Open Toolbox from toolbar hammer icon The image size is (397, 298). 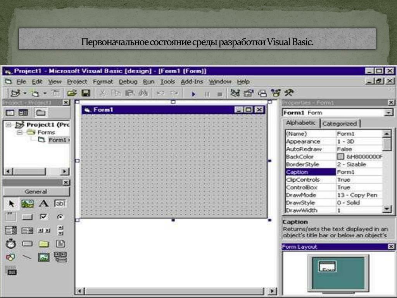click(x=289, y=93)
